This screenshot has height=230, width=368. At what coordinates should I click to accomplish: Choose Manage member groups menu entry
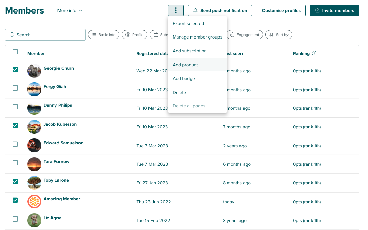click(197, 37)
